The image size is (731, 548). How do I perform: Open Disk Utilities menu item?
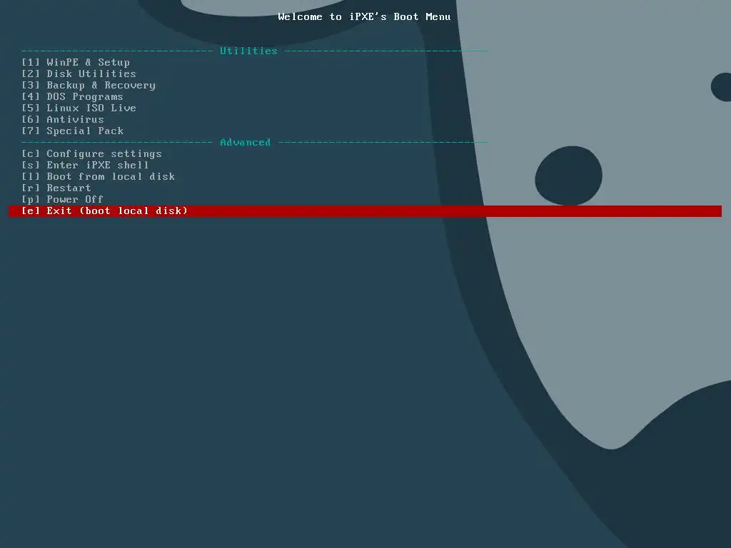pos(79,73)
